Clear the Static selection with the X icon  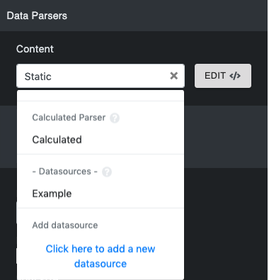(x=174, y=76)
